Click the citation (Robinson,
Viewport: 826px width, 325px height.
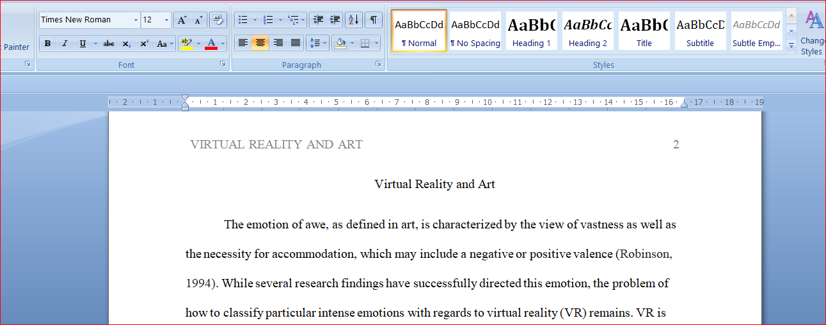[644, 254]
